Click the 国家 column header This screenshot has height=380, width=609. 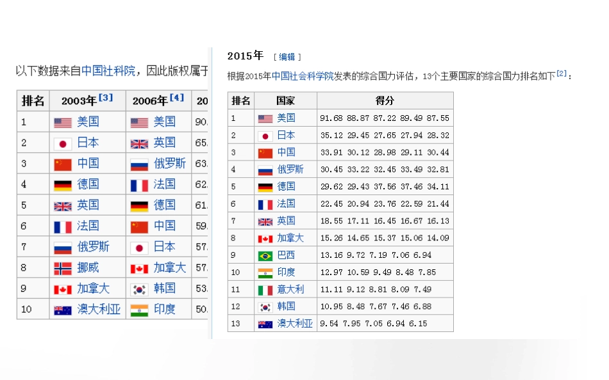click(285, 101)
